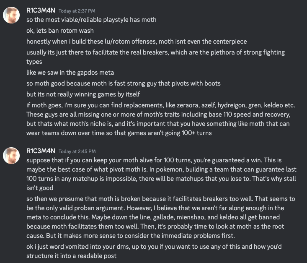Click the message 'but its not really winning games by itself'
This screenshot has height=263, width=307.
[x=83, y=94]
